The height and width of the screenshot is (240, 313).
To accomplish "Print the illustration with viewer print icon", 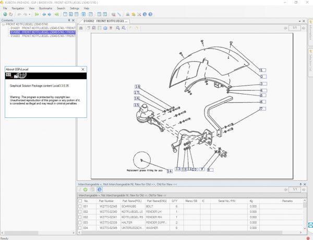I will [81, 28].
